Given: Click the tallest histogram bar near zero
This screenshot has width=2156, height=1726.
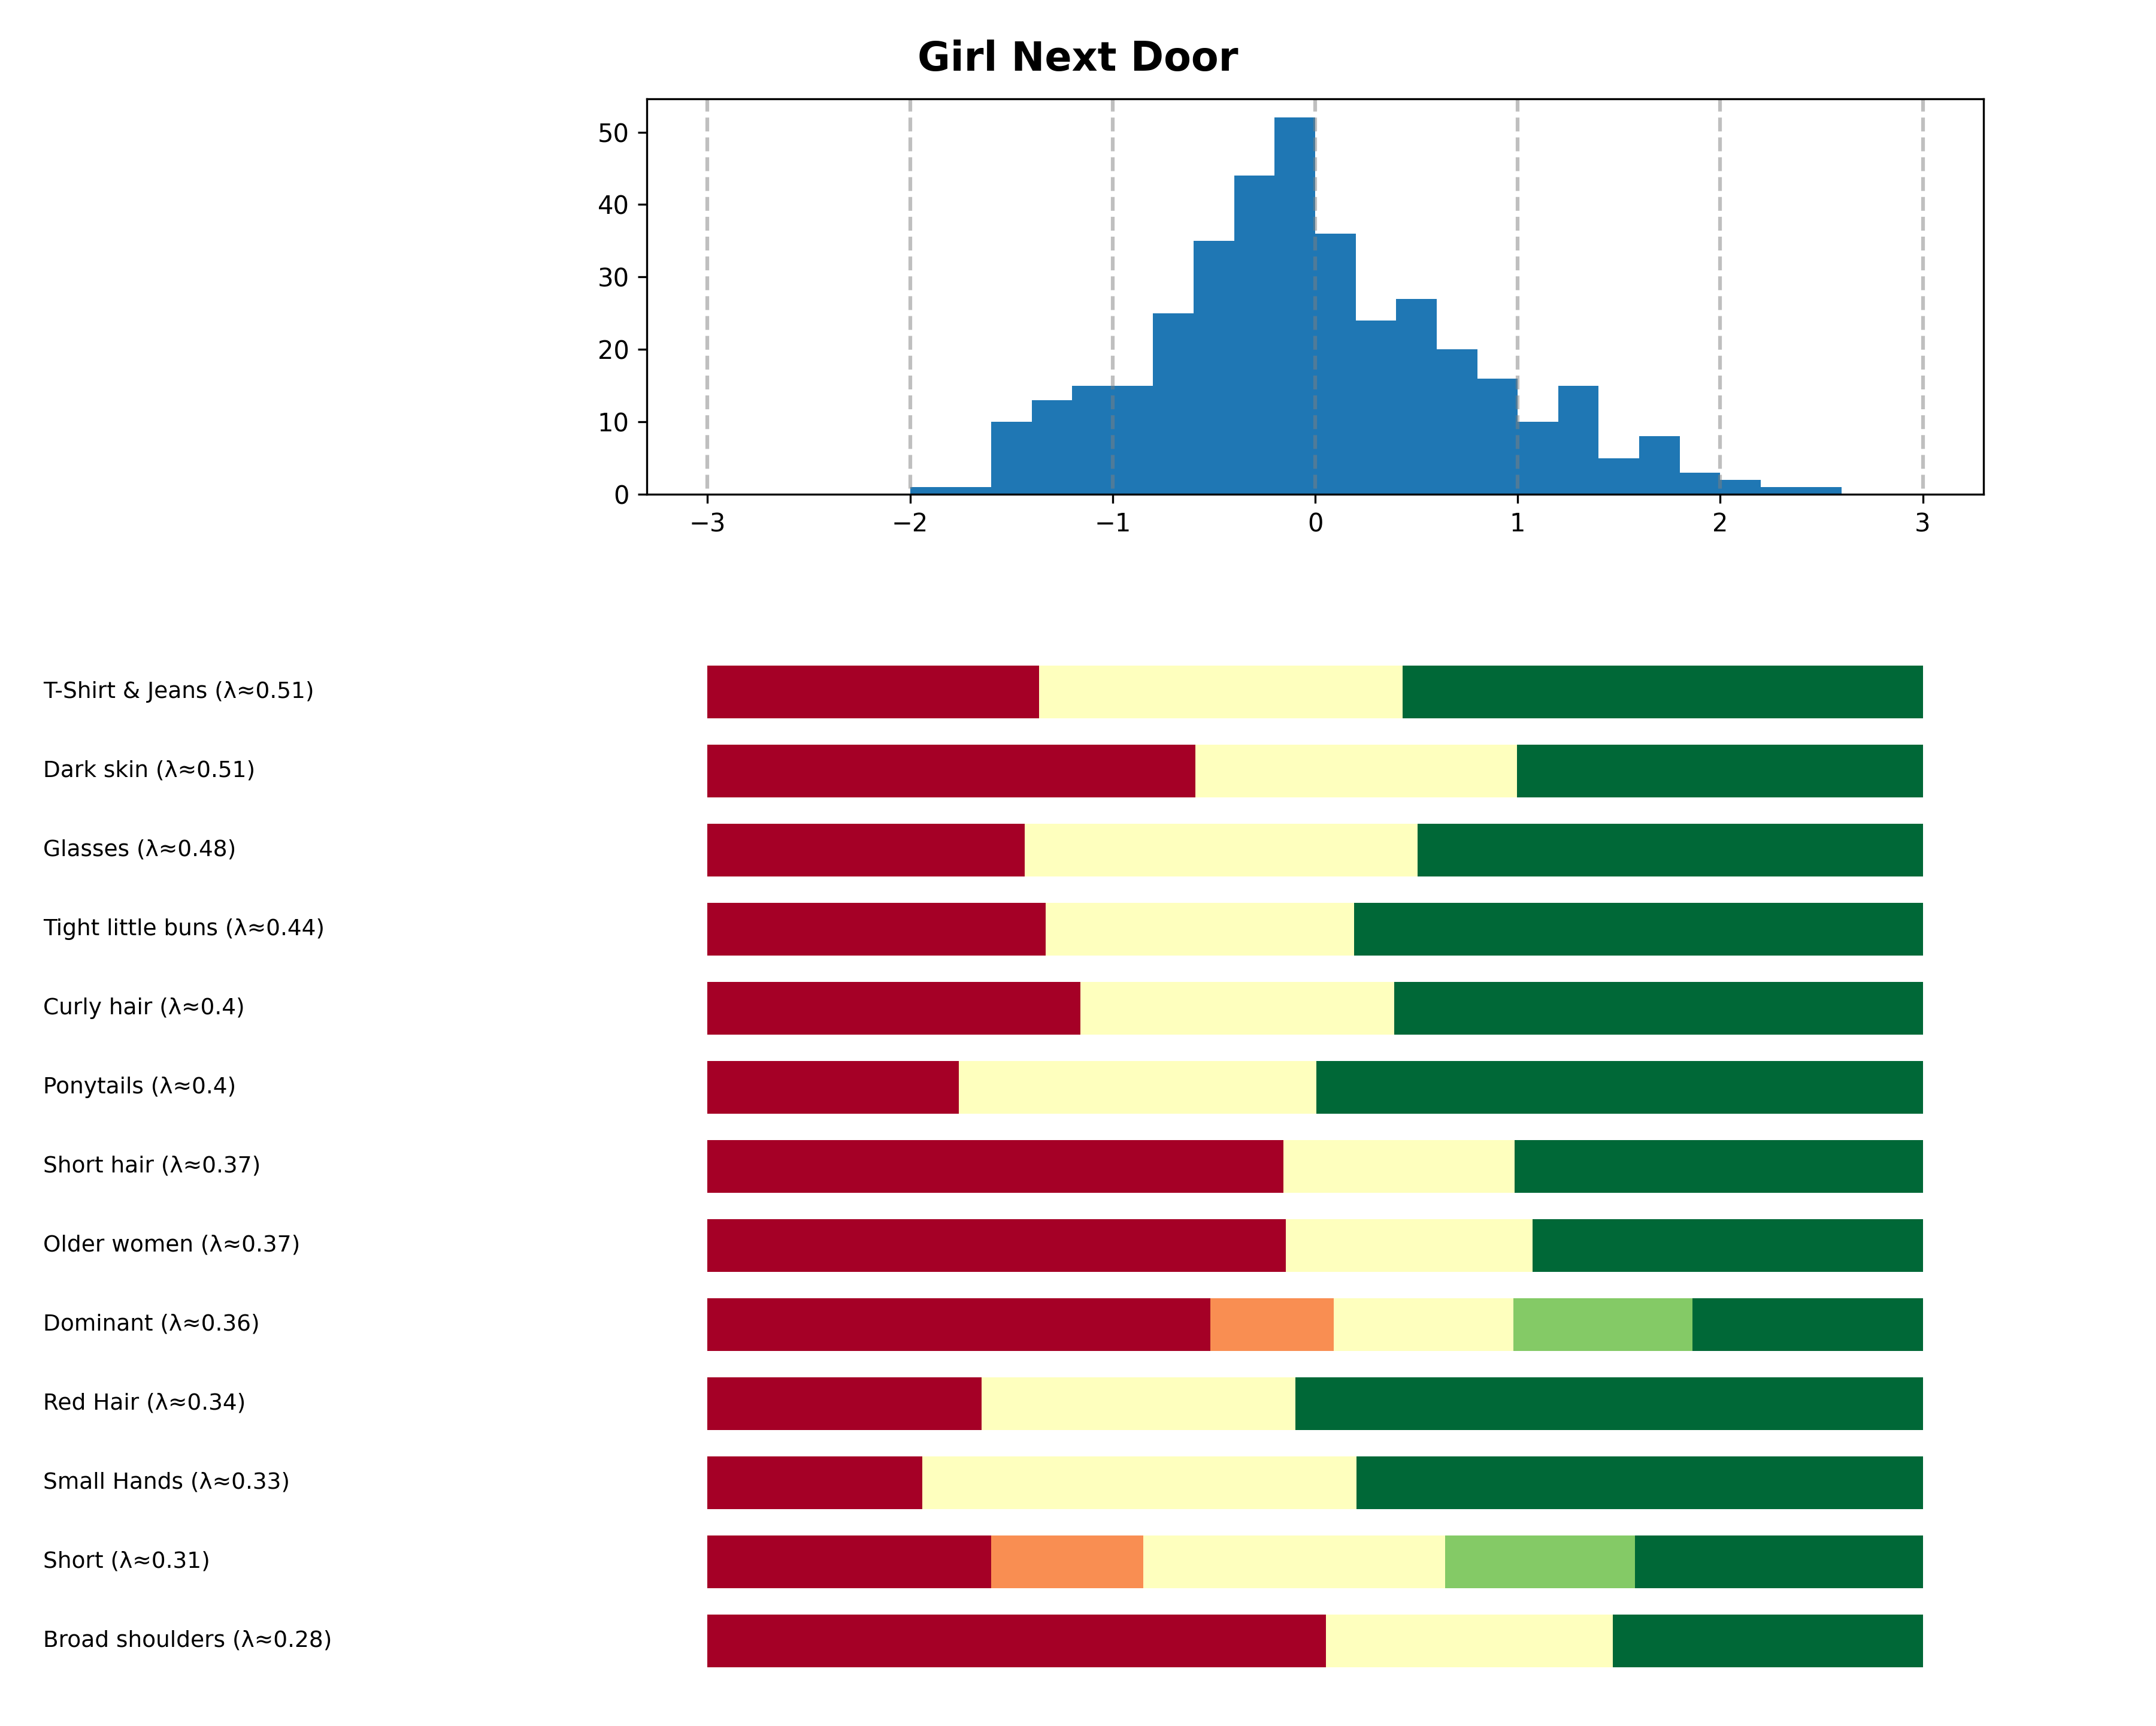Looking at the screenshot, I should coord(1294,305).
